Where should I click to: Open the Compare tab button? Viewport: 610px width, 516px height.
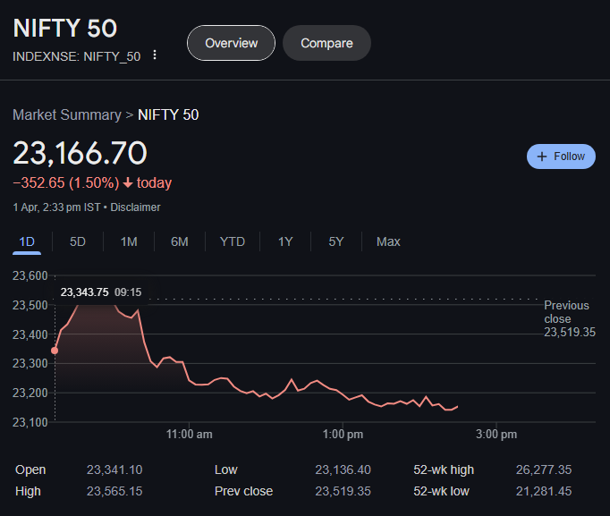click(326, 43)
